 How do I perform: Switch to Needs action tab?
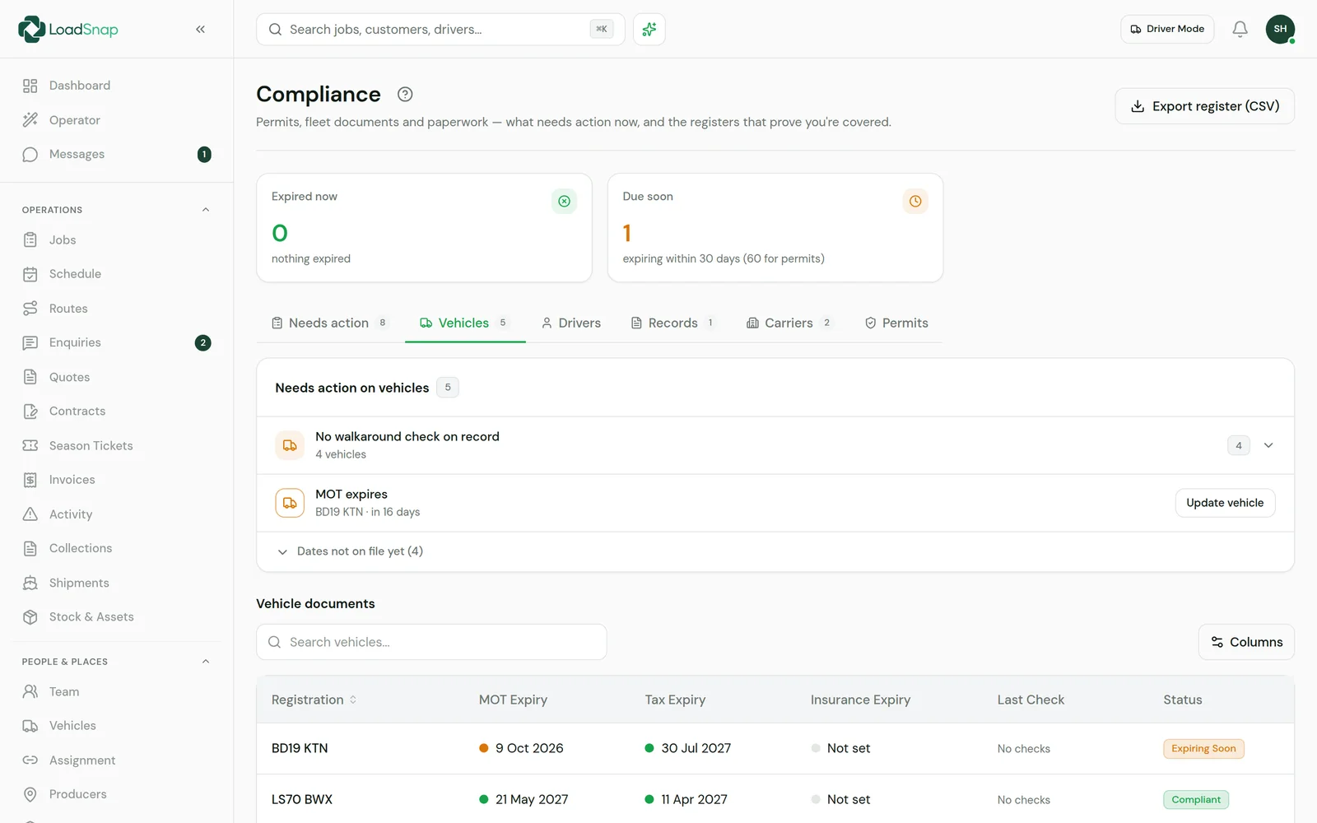click(x=330, y=323)
